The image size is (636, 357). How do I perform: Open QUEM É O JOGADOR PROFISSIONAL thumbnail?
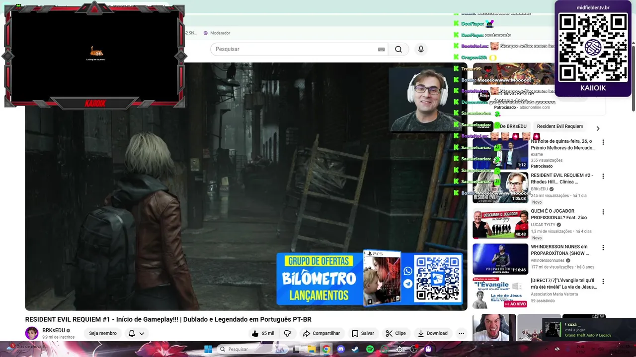[500, 223]
